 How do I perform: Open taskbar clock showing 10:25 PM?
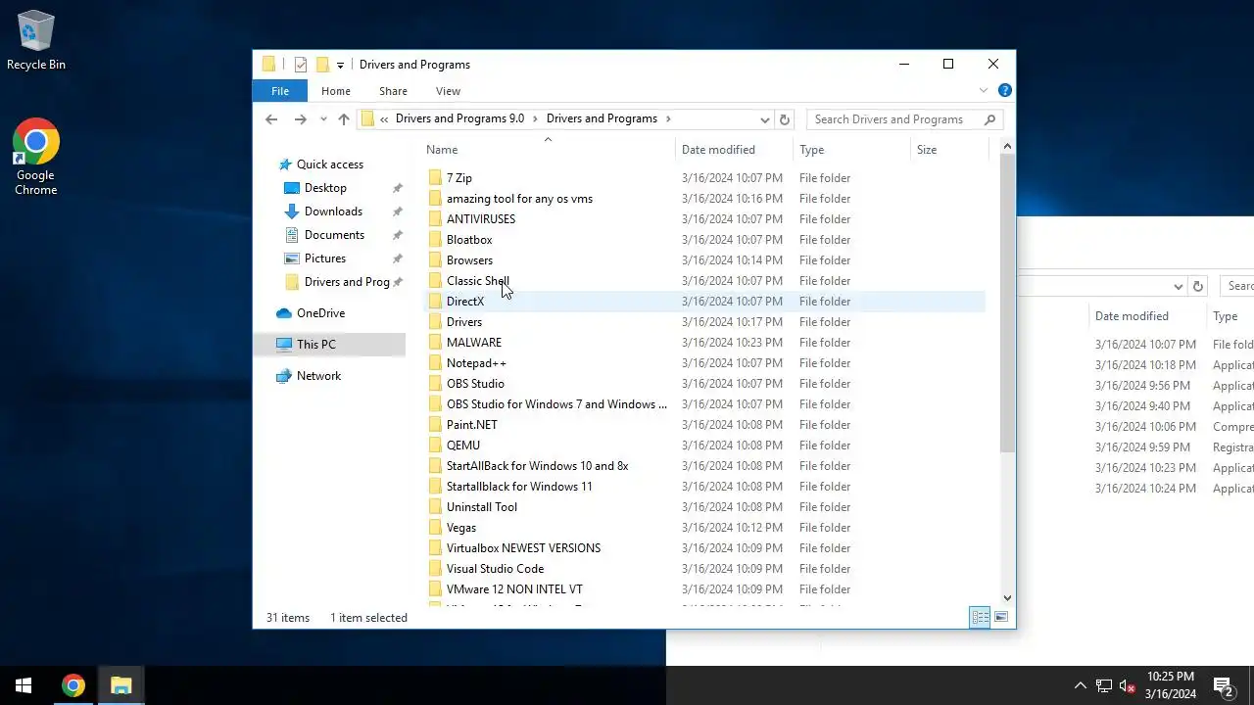1171,685
